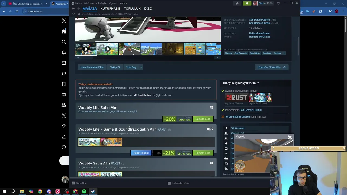Expand the Yok Say dropdown arrow
The width and height of the screenshot is (347, 195).
click(141, 67)
